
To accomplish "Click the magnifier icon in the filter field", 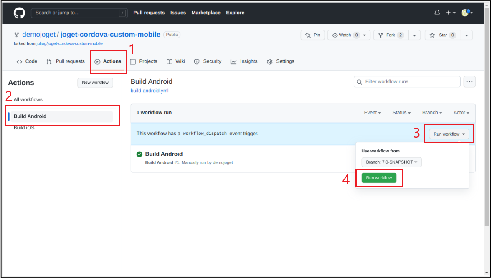I will (359, 82).
